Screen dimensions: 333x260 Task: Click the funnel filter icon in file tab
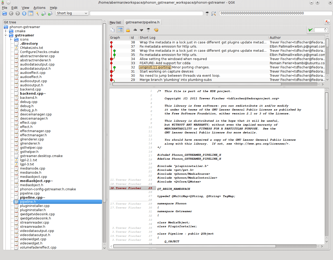(x=148, y=30)
